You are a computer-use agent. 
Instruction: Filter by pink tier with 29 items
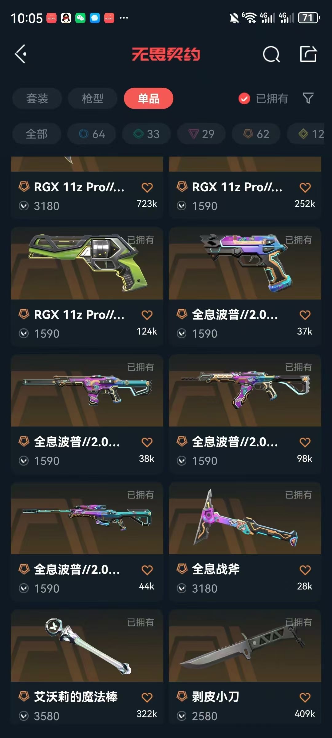[201, 134]
